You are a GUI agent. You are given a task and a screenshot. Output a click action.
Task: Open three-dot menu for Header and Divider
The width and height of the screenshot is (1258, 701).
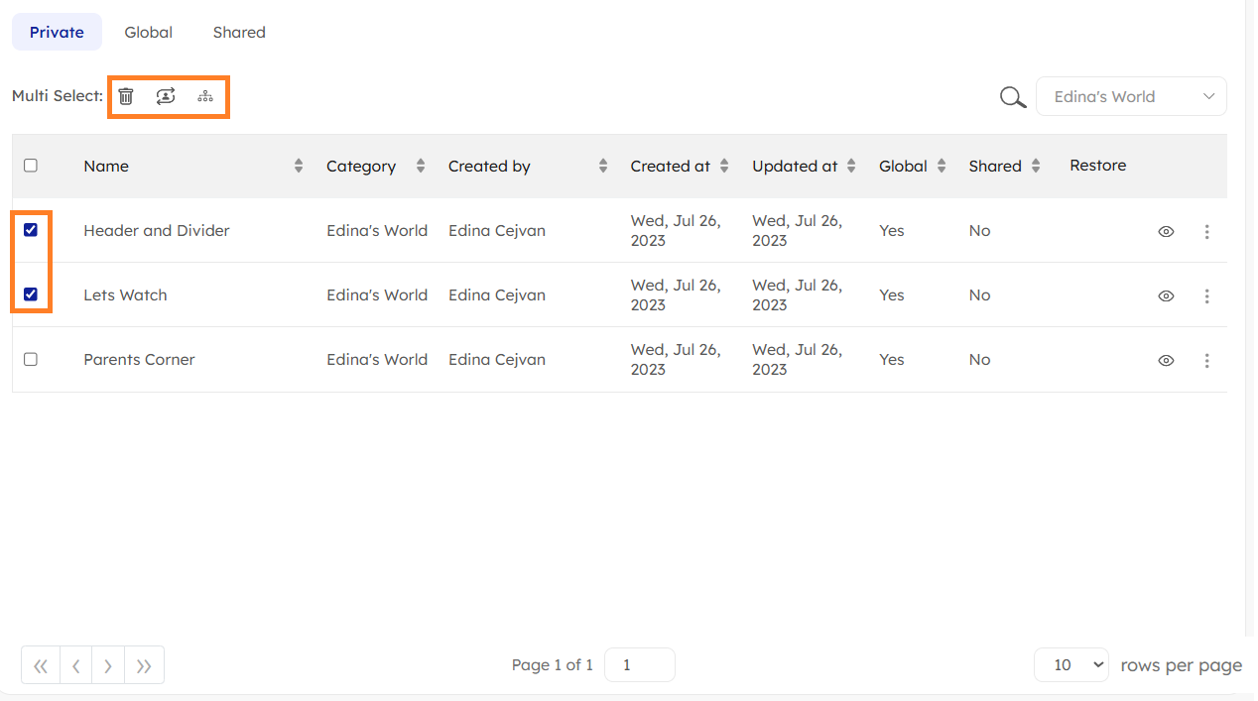coord(1206,231)
